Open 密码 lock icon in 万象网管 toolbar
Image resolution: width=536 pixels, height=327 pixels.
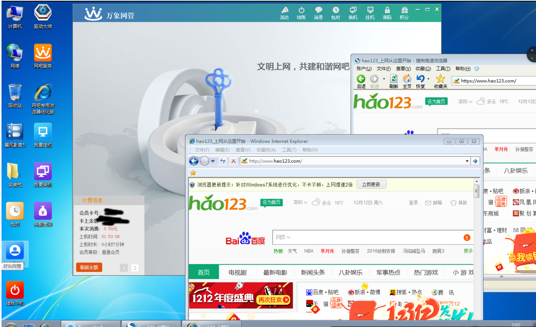tap(387, 12)
